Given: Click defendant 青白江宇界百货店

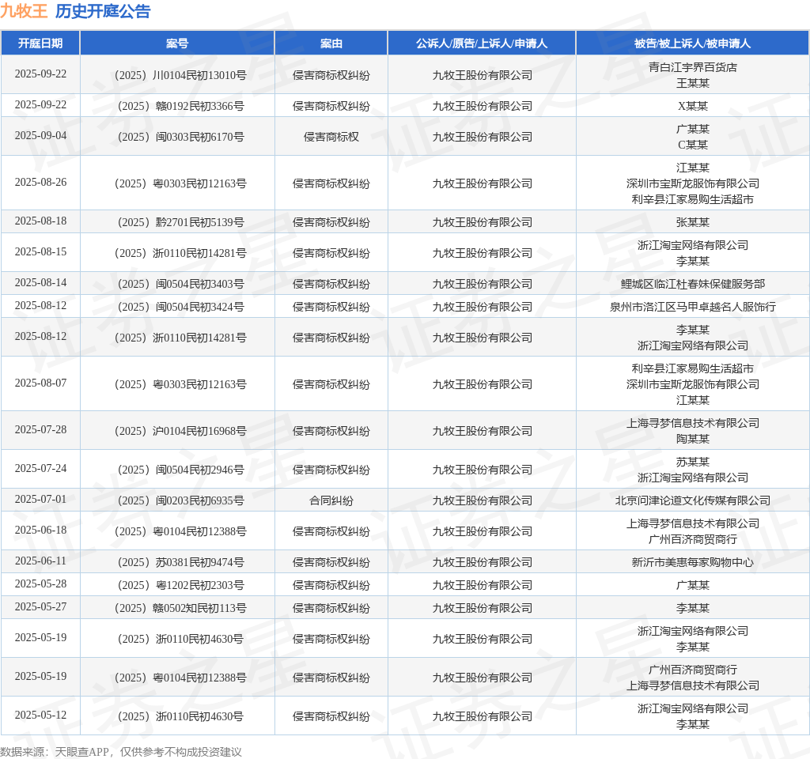Looking at the screenshot, I should coord(693,67).
